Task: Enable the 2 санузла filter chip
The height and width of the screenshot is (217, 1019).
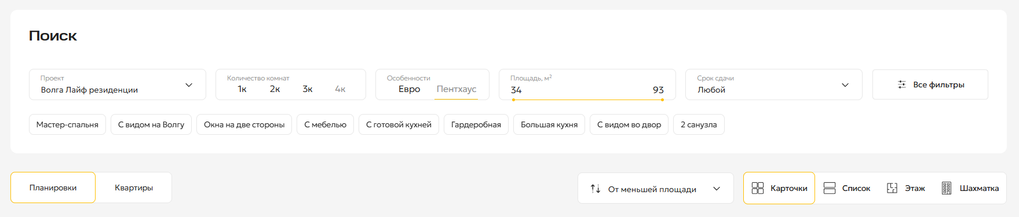Action: [x=699, y=124]
